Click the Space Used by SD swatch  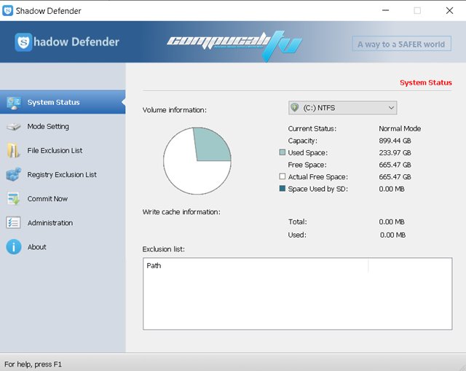[283, 188]
